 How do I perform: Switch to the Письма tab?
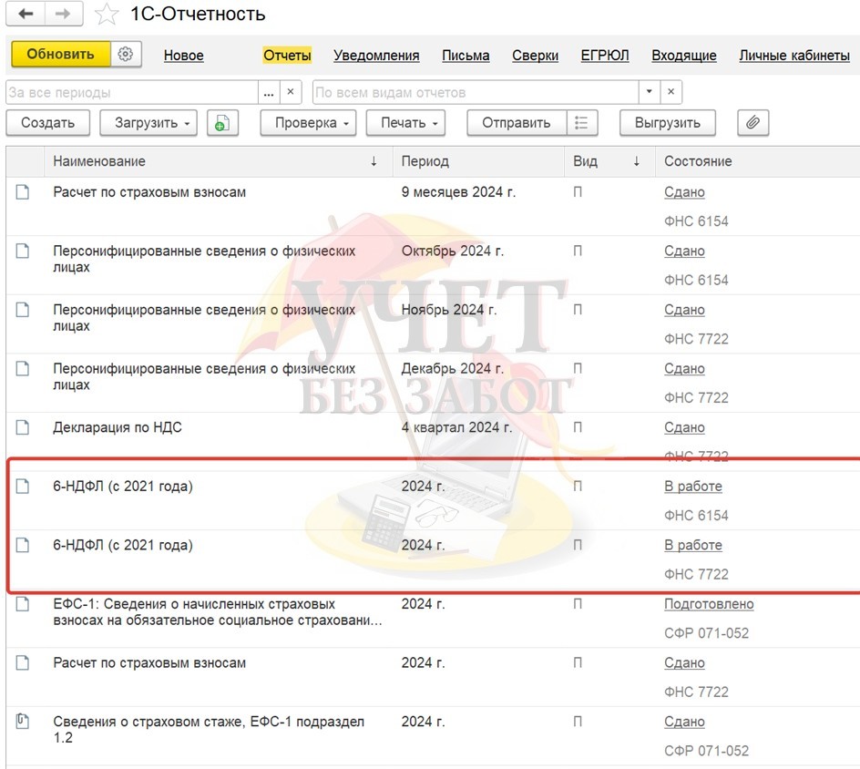pyautogui.click(x=466, y=56)
